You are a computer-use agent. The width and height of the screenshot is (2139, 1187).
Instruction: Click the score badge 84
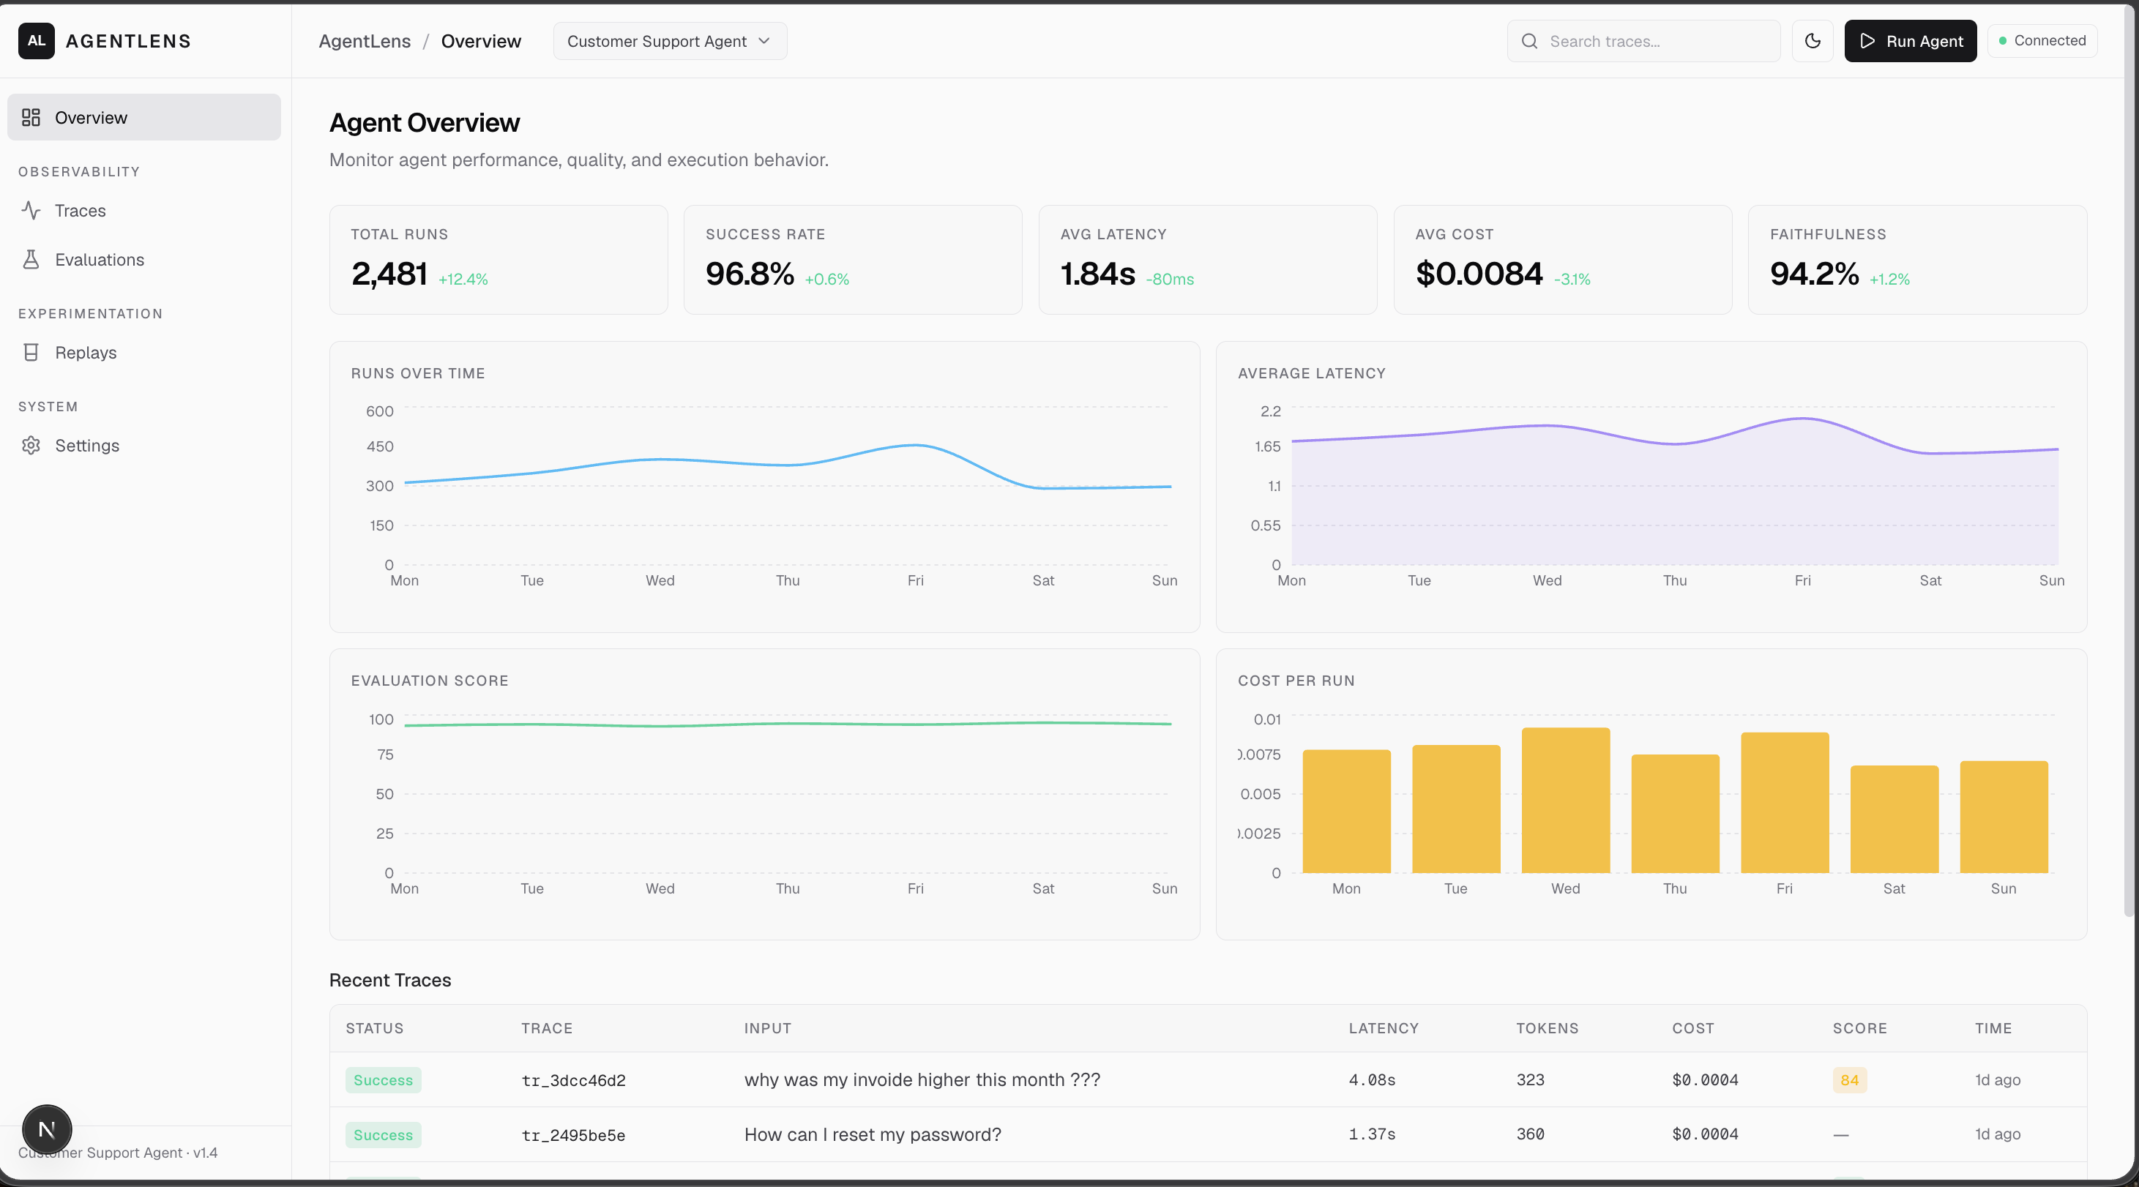coord(1849,1080)
